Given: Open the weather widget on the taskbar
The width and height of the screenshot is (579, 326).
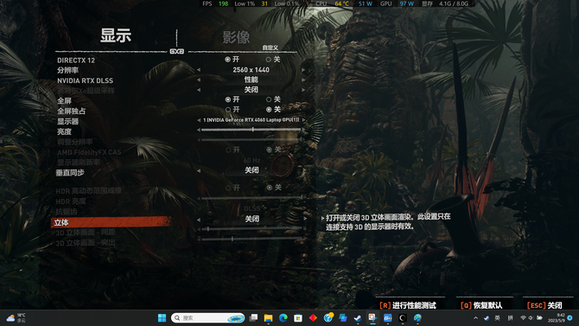Looking at the screenshot, I should 16,318.
